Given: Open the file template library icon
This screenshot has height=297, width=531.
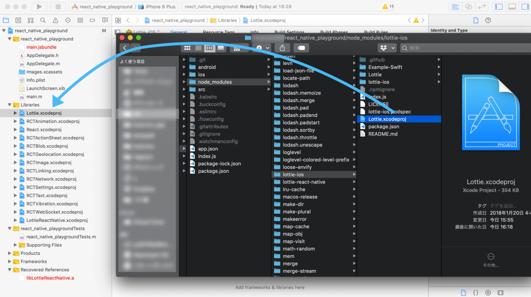Looking at the screenshot, I should click(463, 293).
